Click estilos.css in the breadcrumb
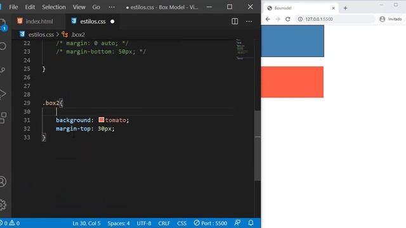This screenshot has width=406, height=228. point(41,34)
